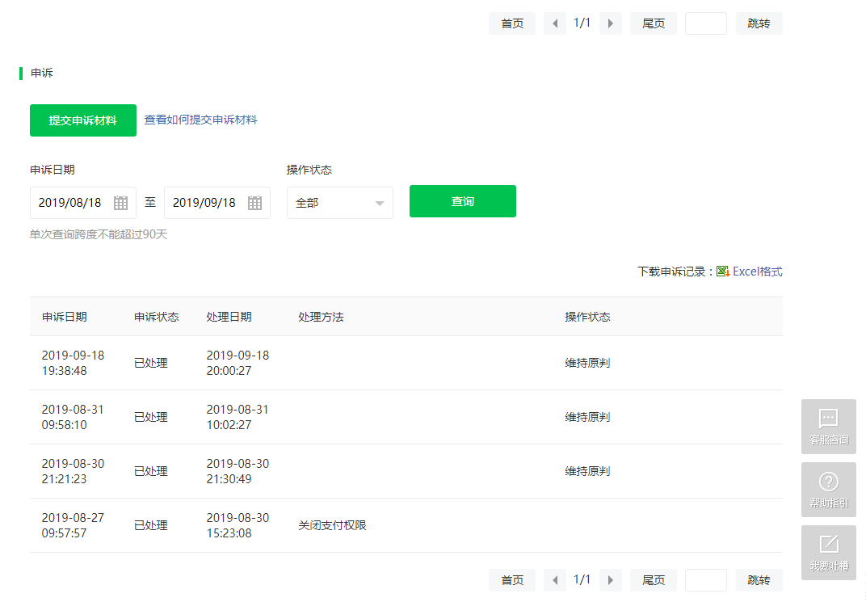Click 首页 in the top pager
The width and height of the screenshot is (866, 602).
click(512, 23)
